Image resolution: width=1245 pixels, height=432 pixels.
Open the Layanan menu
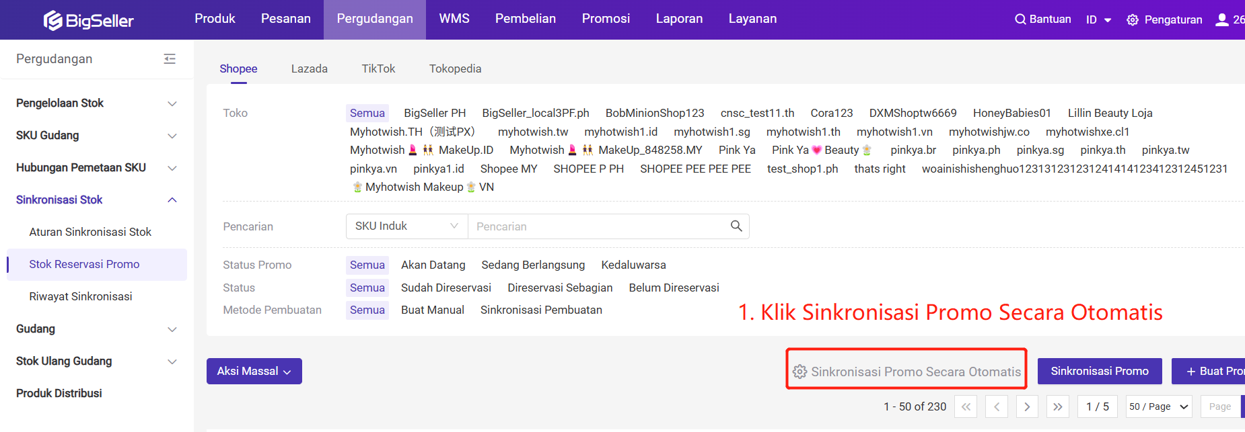point(752,19)
